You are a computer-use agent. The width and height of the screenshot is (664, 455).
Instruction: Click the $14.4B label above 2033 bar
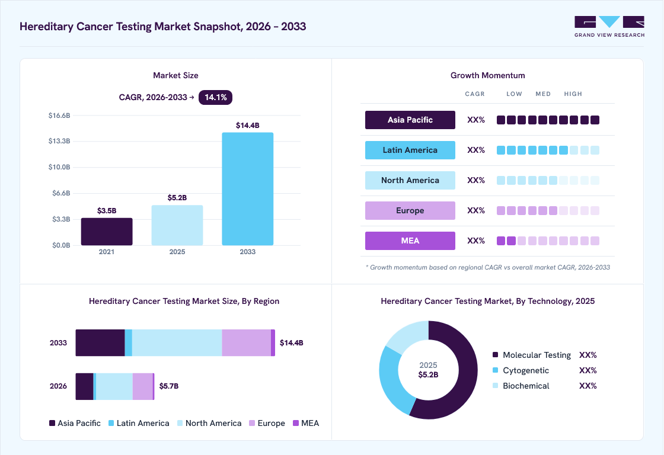point(248,125)
